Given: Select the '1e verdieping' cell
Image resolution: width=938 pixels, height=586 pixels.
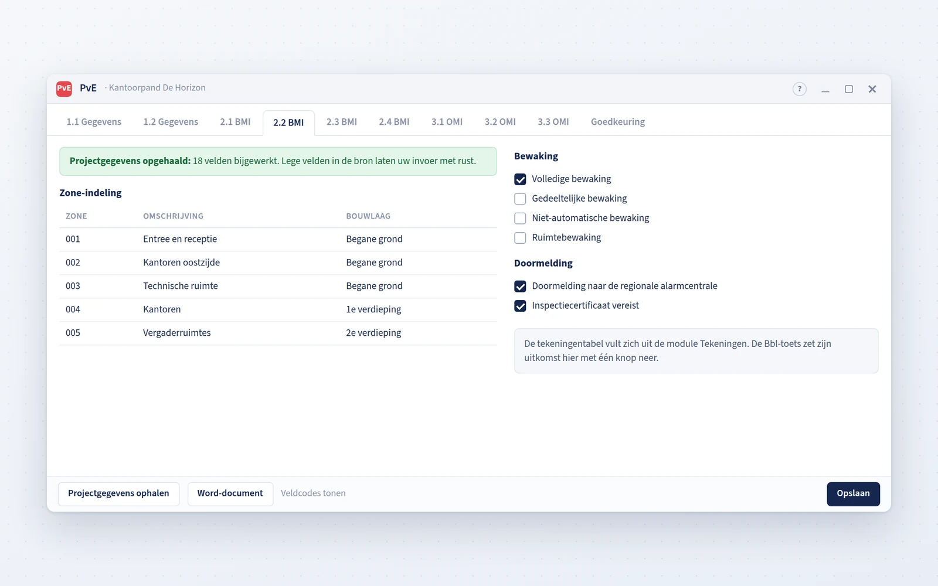Looking at the screenshot, I should coord(374,309).
